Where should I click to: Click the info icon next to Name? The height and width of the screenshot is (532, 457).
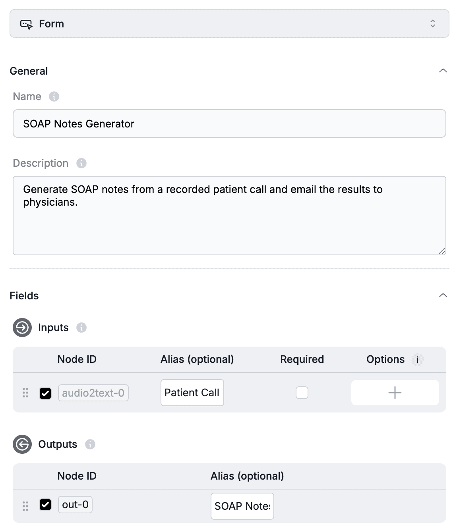pos(54,96)
